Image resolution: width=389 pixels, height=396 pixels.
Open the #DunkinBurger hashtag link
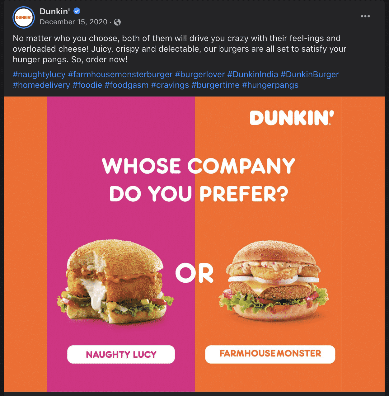310,74
